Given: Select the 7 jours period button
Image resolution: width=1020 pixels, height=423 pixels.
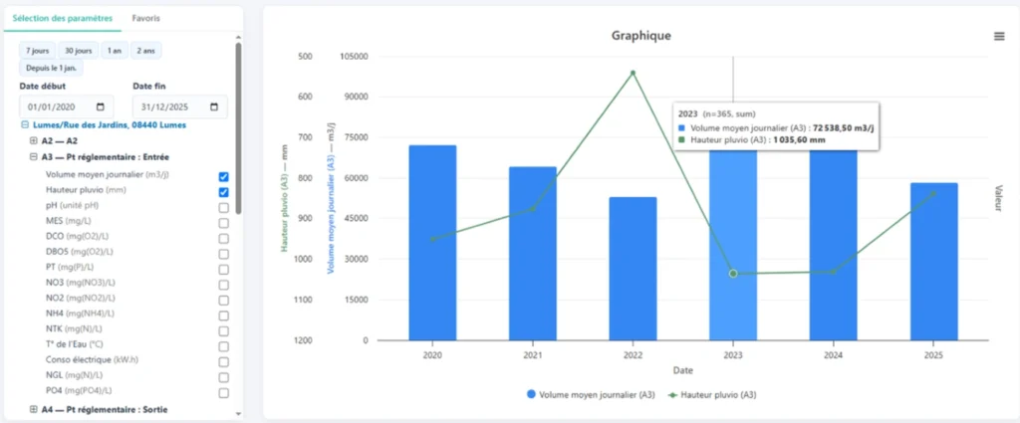Looking at the screenshot, I should pos(37,51).
